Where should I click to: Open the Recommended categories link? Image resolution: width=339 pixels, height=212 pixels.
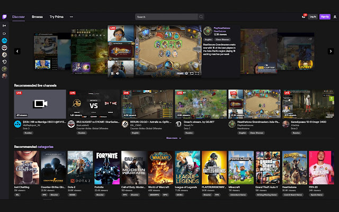click(46, 147)
